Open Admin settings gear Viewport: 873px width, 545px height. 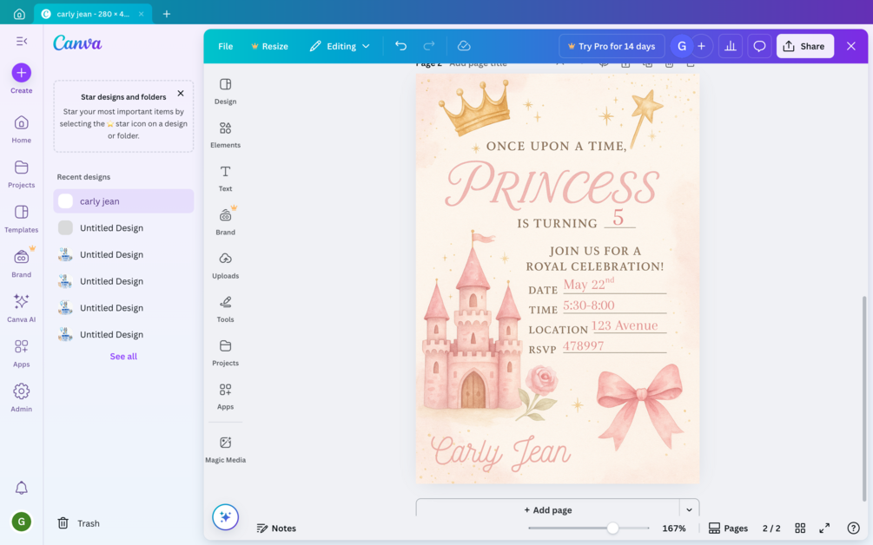(x=21, y=397)
